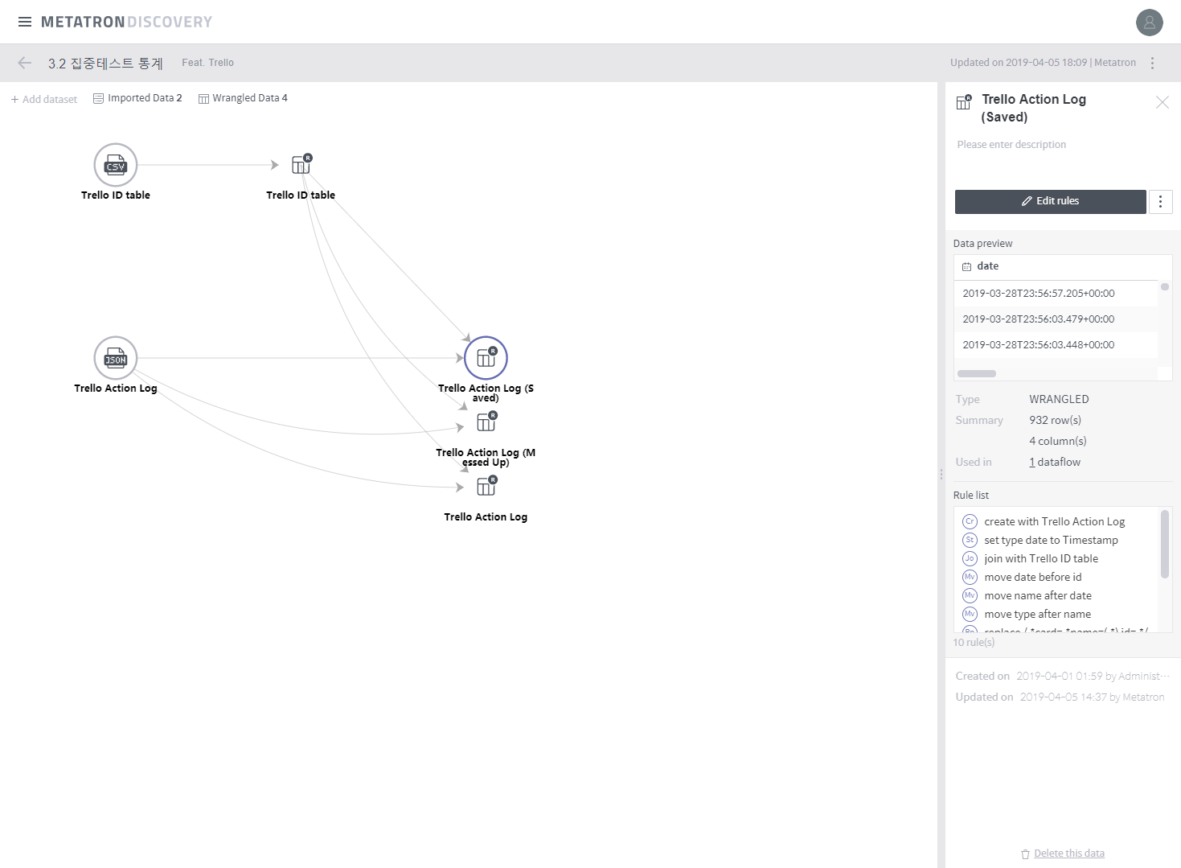Click the WRANGLED type value
The height and width of the screenshot is (868, 1181).
pyautogui.click(x=1059, y=399)
